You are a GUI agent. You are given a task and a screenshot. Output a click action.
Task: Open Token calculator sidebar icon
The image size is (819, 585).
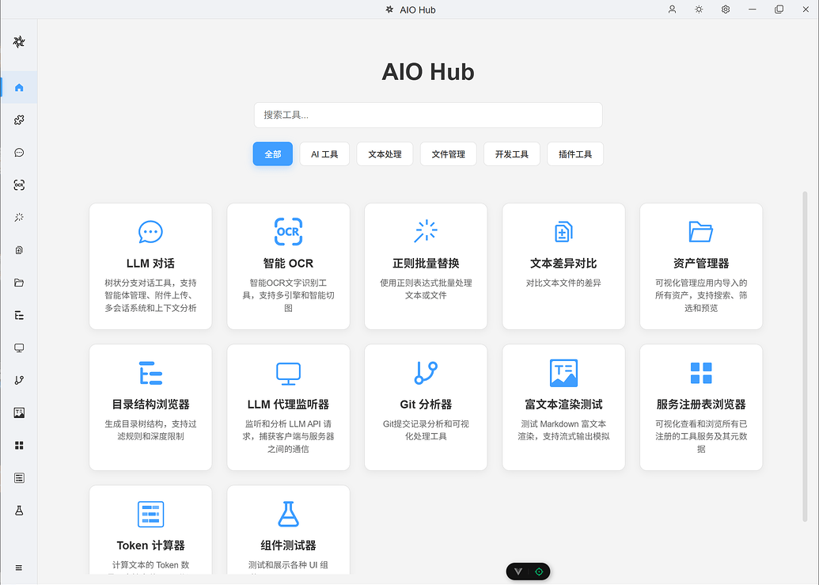(19, 478)
